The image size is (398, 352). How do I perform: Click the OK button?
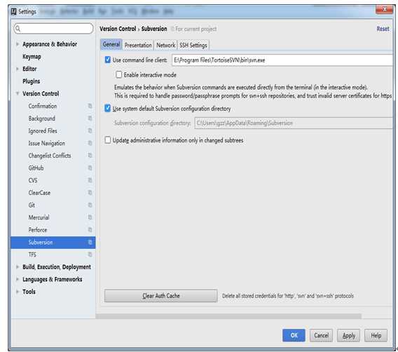(x=294, y=335)
